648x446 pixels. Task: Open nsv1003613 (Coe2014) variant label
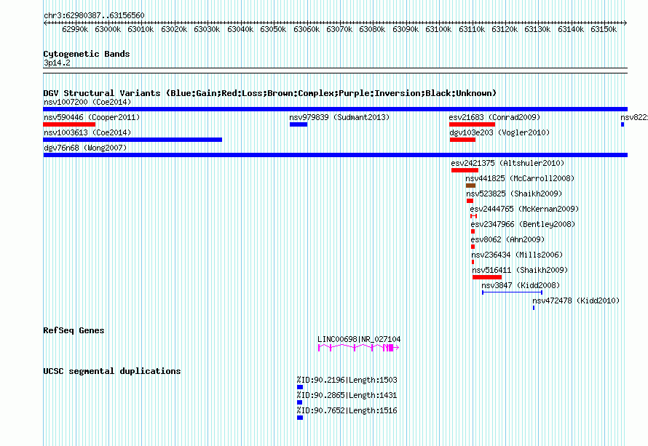coord(87,132)
